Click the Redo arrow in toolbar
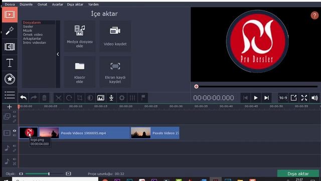This screenshot has height=181, width=321. pyautogui.click(x=34, y=98)
